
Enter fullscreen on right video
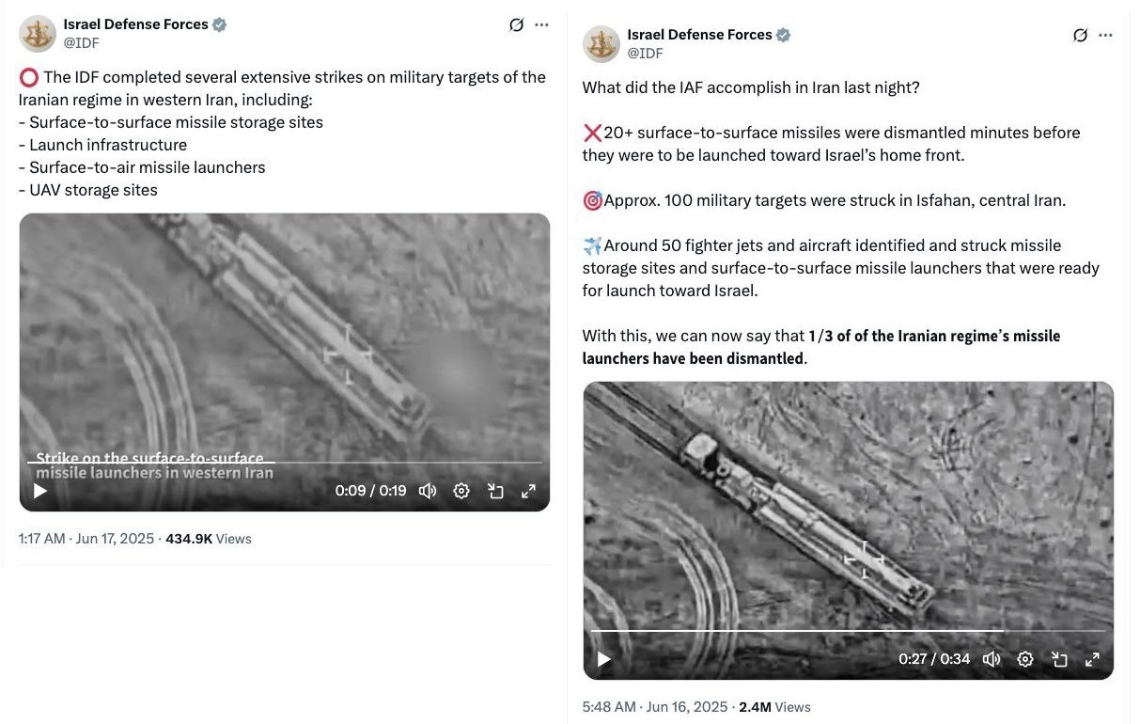point(1092,659)
